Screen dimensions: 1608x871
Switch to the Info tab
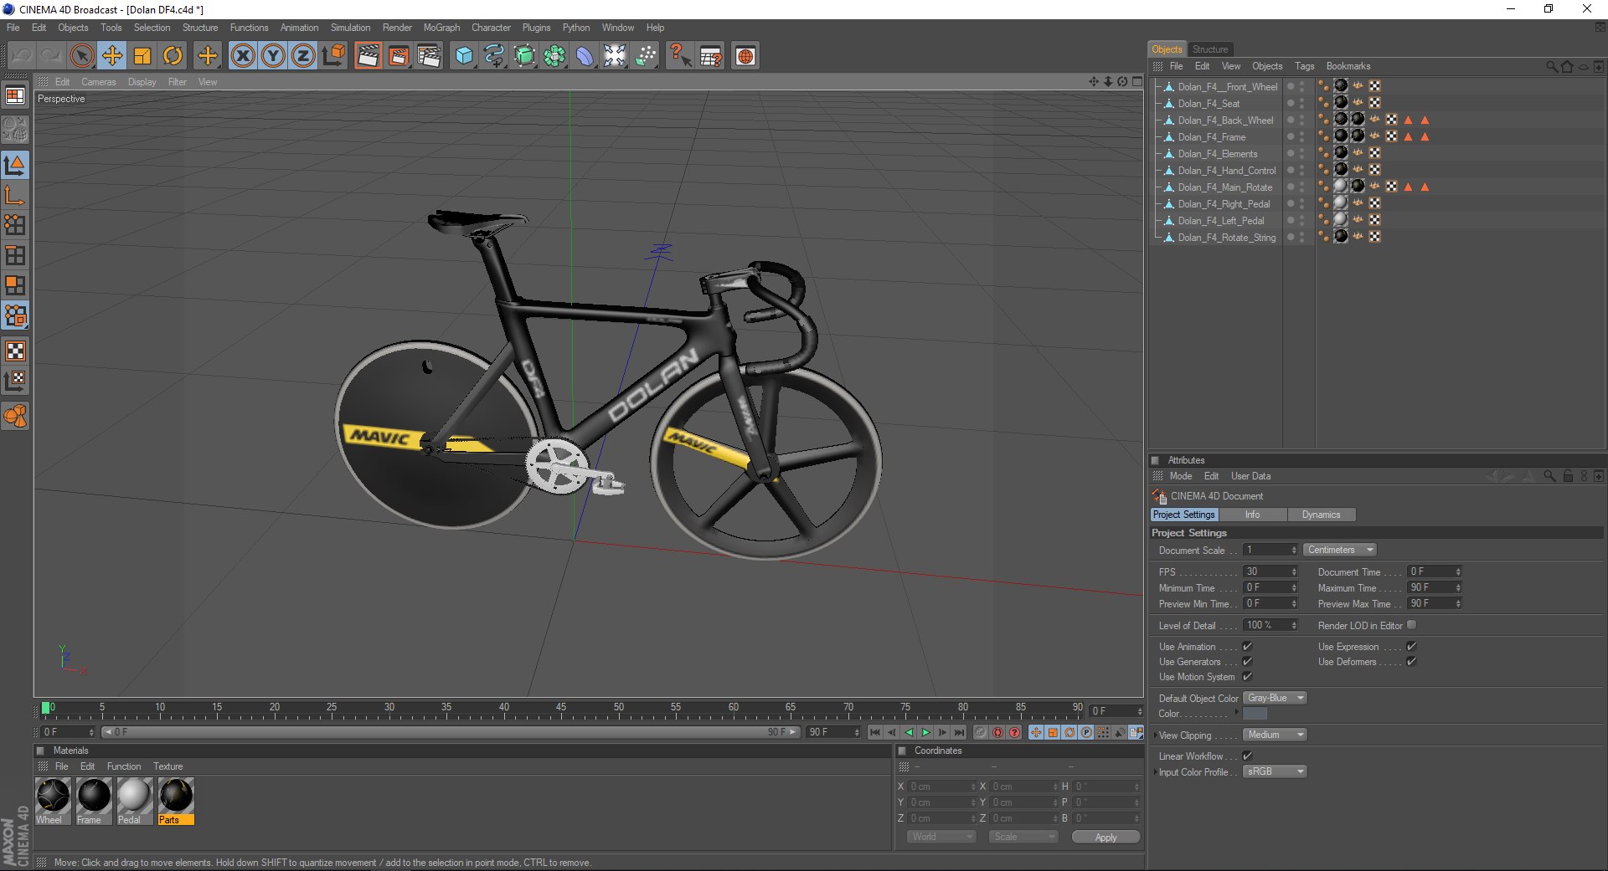tap(1252, 515)
